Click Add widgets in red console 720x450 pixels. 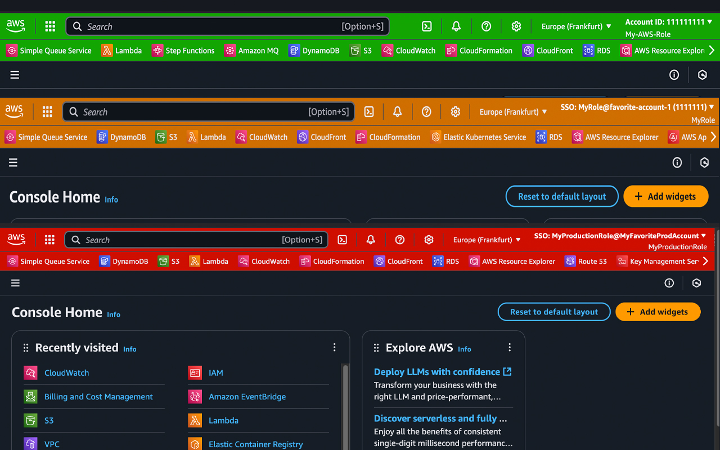tap(658, 312)
